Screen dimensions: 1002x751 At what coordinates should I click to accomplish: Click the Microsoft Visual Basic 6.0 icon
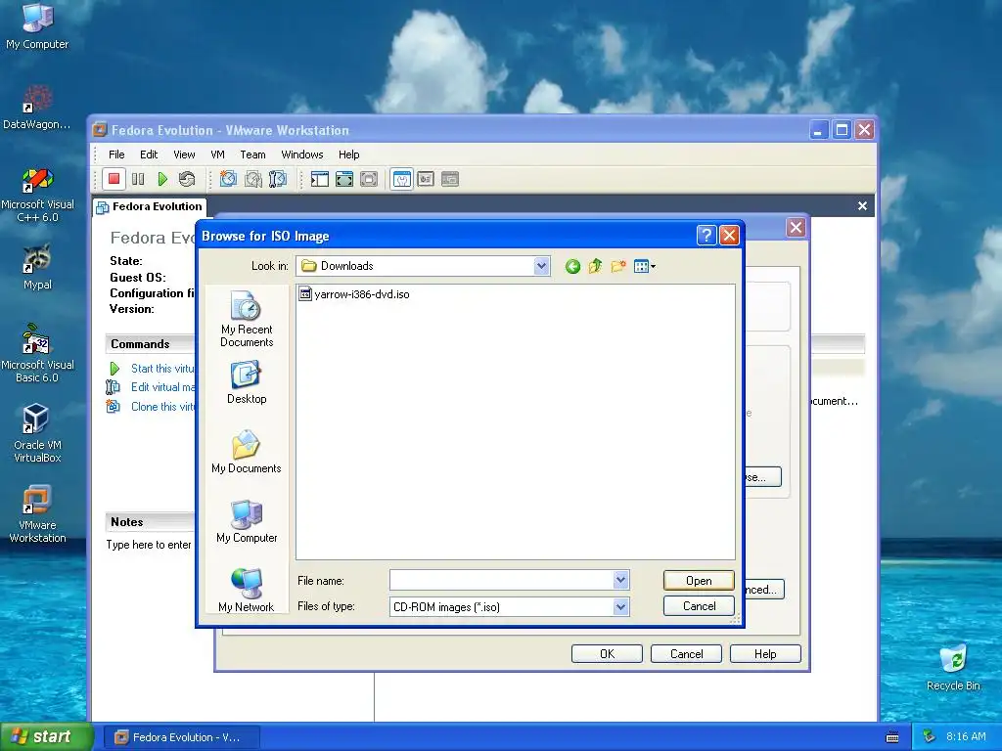(37, 353)
